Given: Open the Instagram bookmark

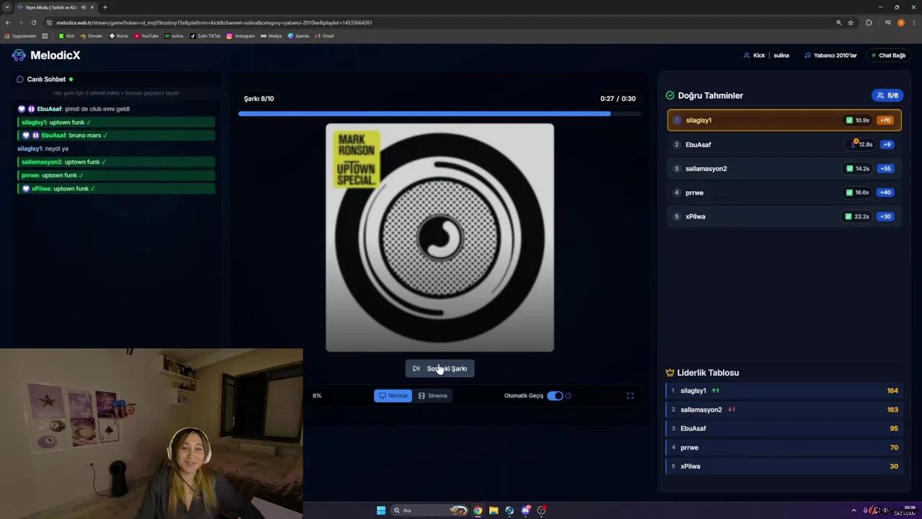Looking at the screenshot, I should 241,35.
